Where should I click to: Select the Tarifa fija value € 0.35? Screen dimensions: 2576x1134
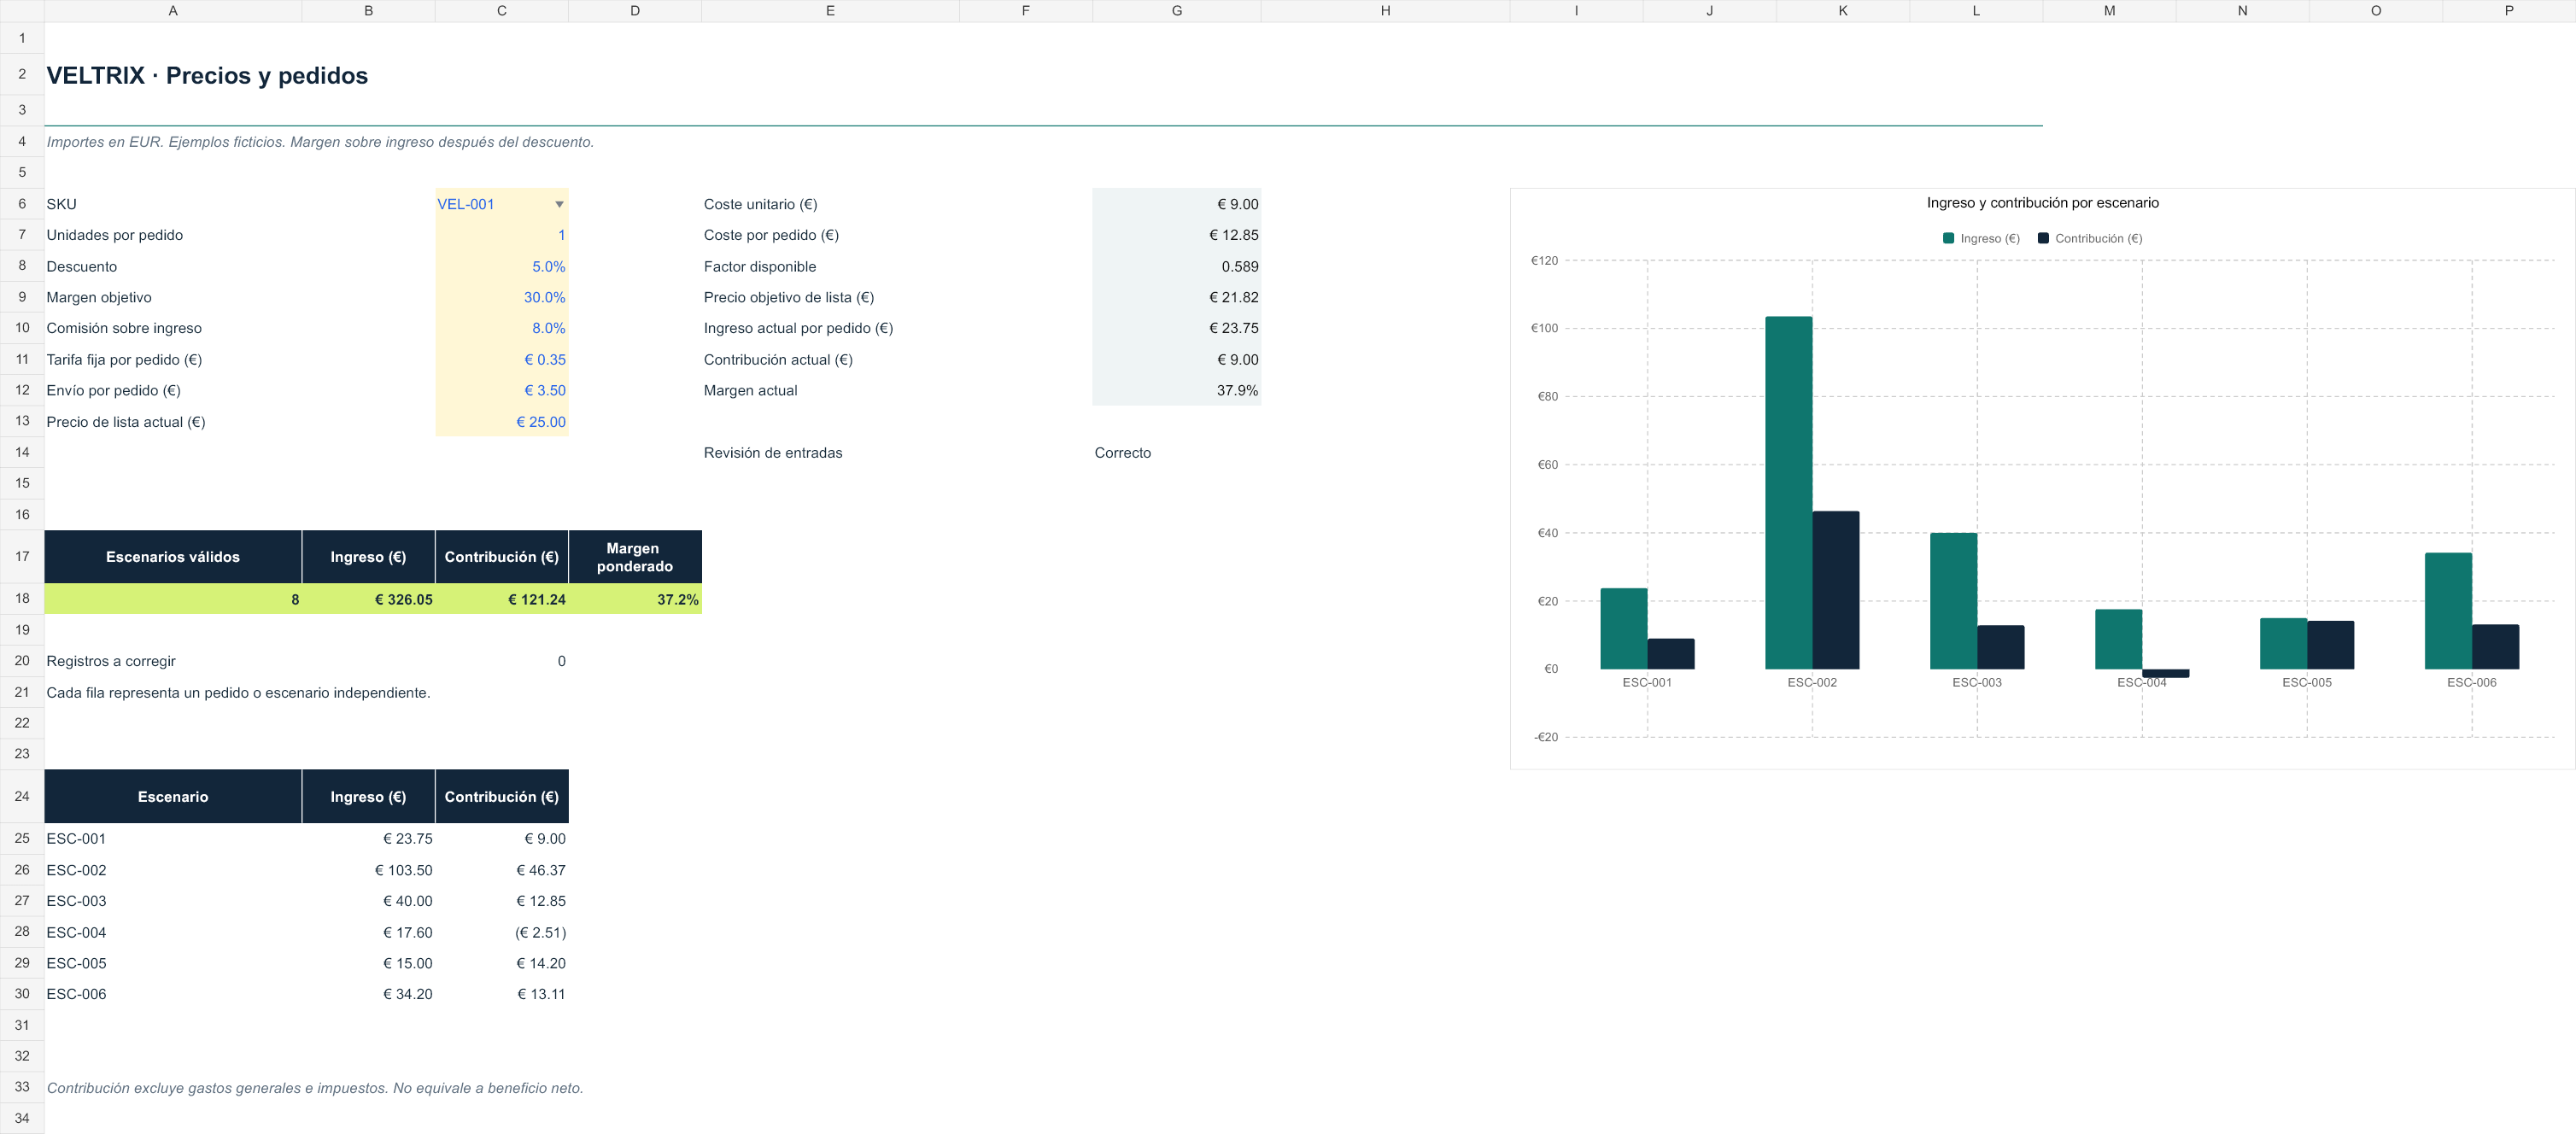502,360
